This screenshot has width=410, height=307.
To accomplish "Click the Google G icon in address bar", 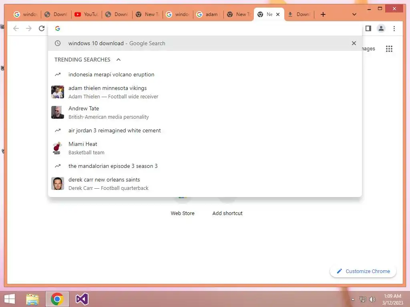I will pyautogui.click(x=58, y=28).
